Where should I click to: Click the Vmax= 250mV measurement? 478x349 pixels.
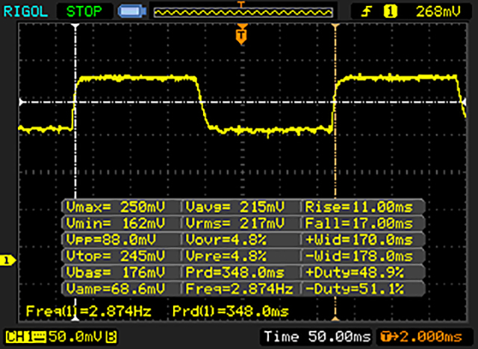[x=116, y=207]
